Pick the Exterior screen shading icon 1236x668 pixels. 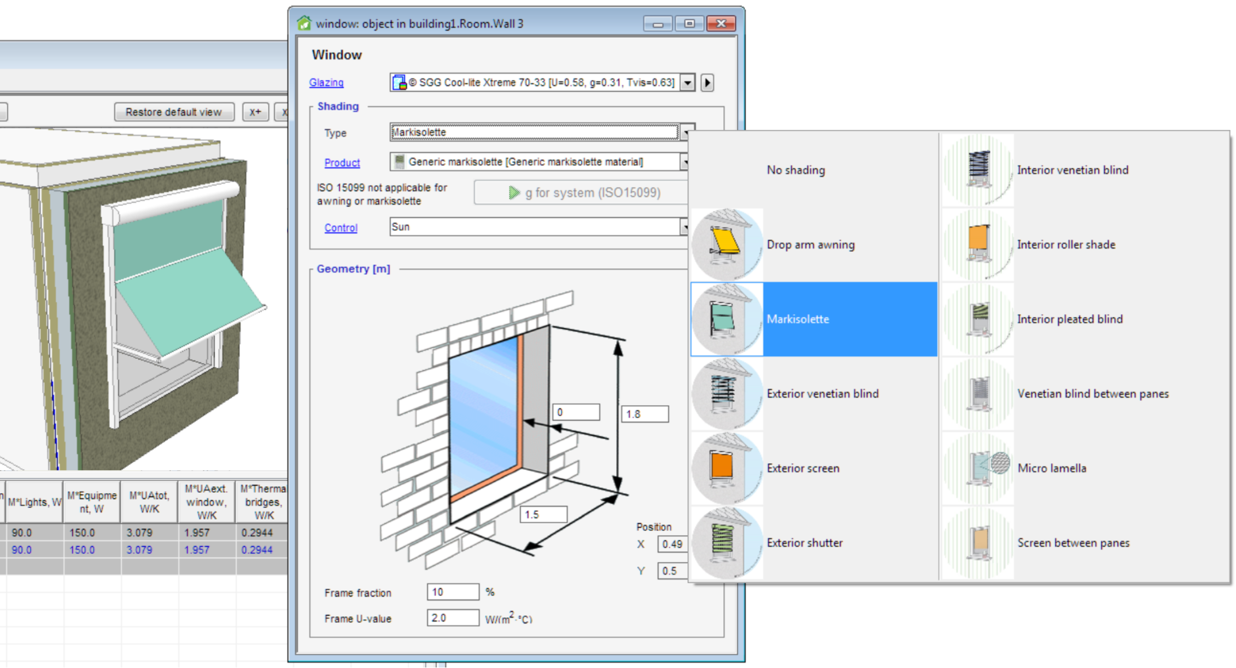(x=727, y=468)
